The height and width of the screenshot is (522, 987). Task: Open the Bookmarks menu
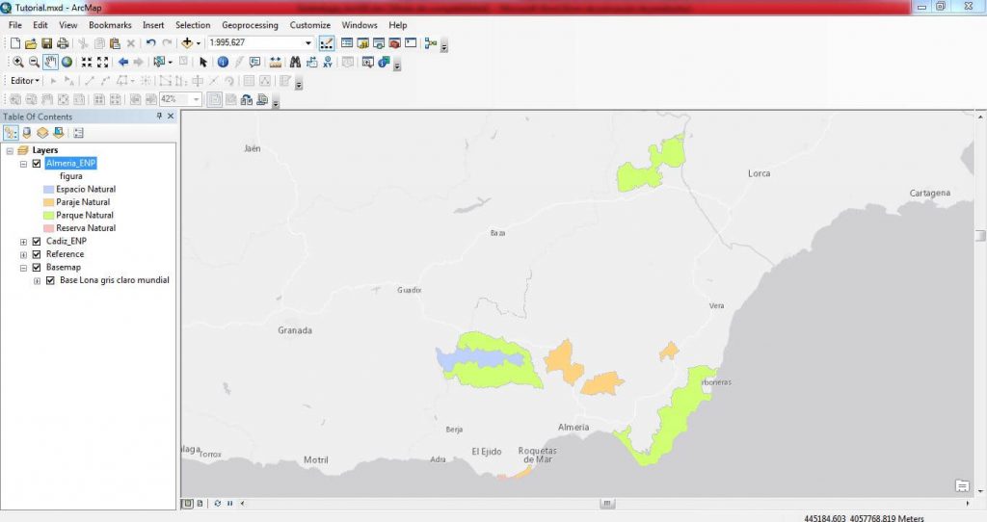pyautogui.click(x=110, y=25)
